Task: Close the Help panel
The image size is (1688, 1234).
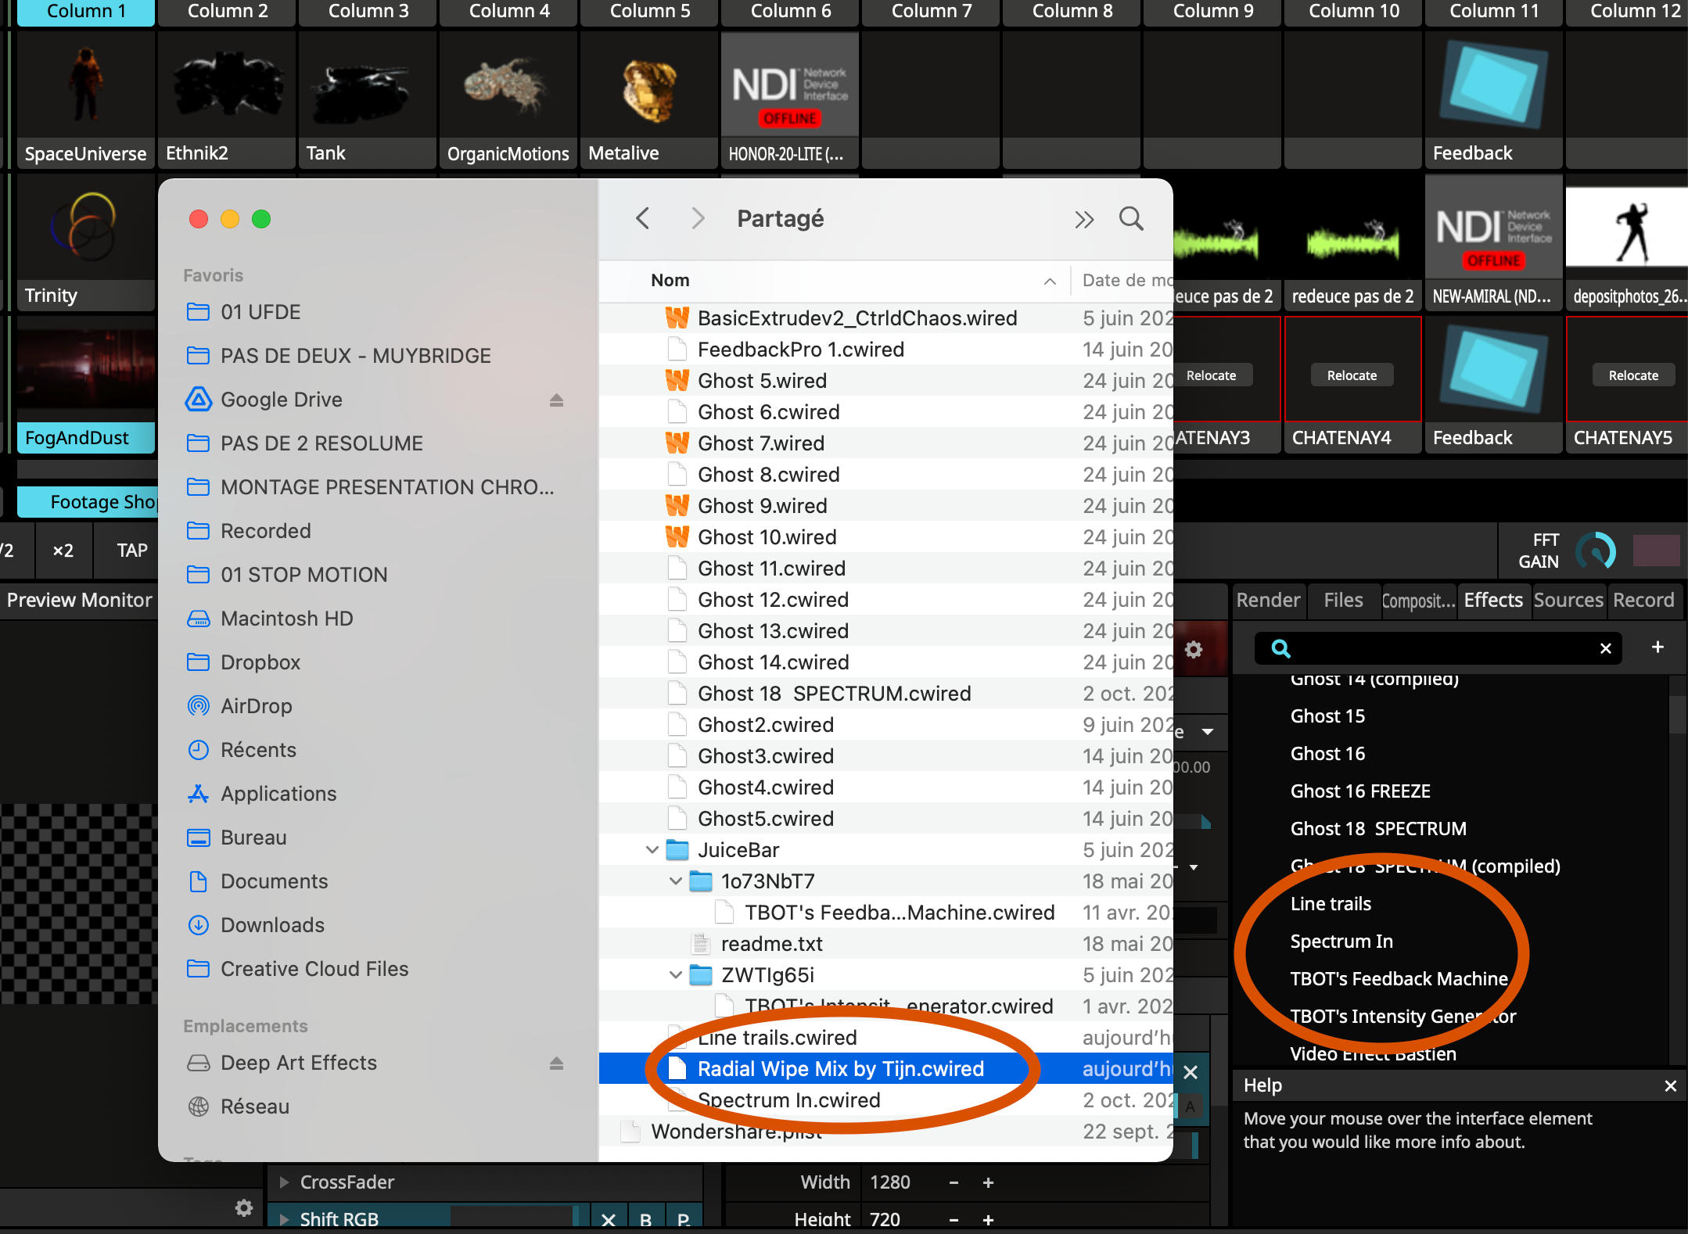Action: coord(1670,1085)
